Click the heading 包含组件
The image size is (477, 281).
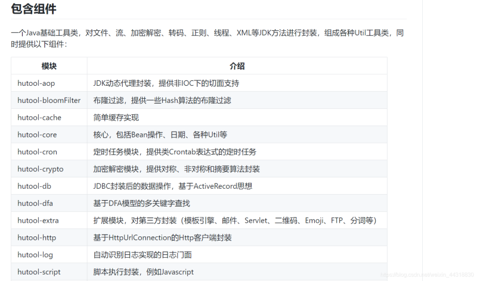[33, 8]
